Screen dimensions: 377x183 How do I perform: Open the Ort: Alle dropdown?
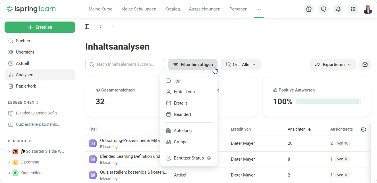coord(241,65)
